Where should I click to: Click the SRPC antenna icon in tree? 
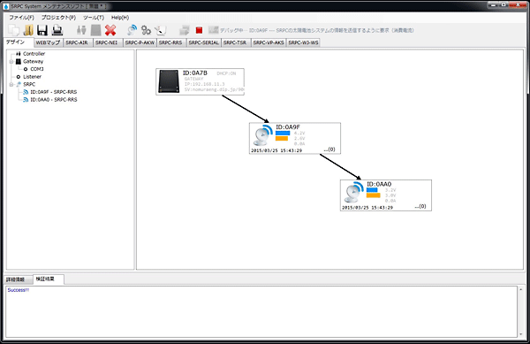click(19, 84)
